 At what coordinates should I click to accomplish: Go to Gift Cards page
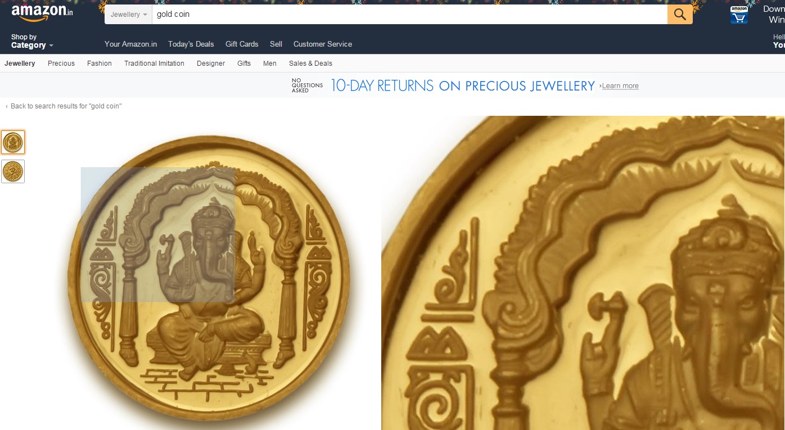[242, 44]
